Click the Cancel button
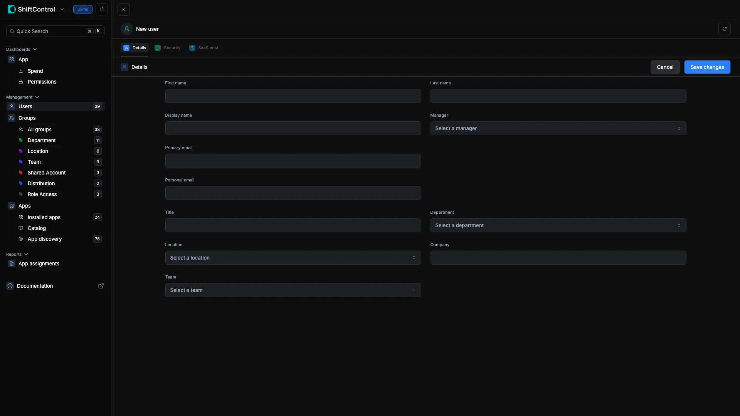The image size is (740, 416). point(665,67)
